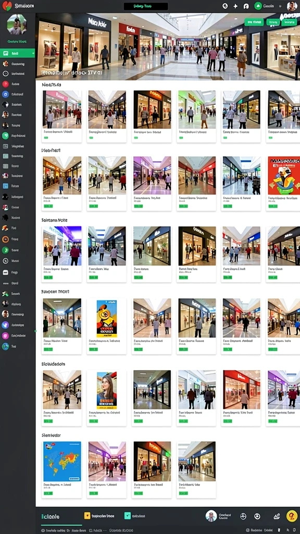The height and width of the screenshot is (534, 300).
Task: Click the green badge under the duck poster card
Action: coord(93,349)
